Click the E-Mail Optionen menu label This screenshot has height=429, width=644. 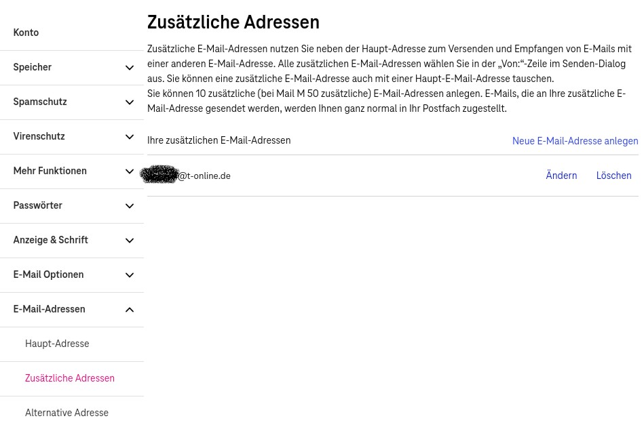49,274
